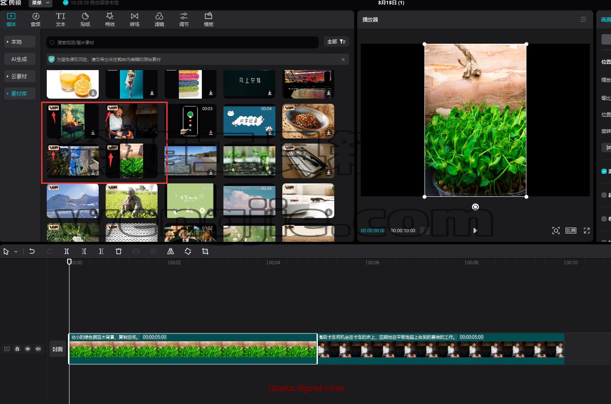Download the chili spice bowl clip

[329, 132]
